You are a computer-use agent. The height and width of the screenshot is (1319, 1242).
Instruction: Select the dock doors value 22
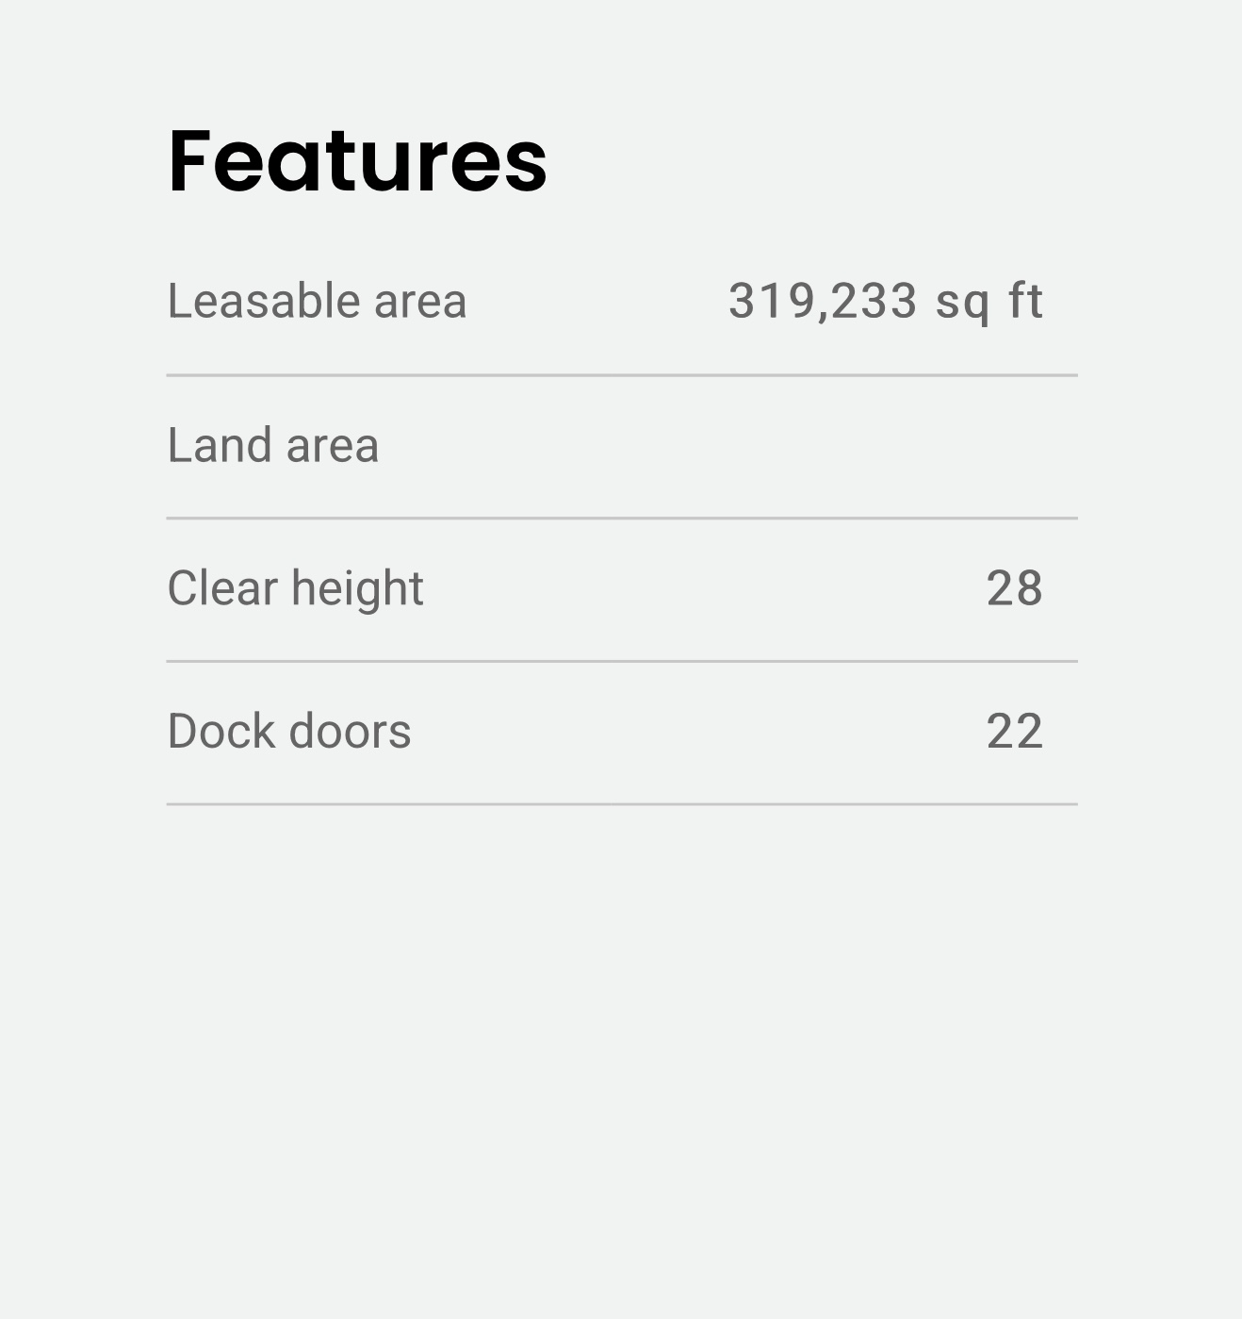(1014, 732)
